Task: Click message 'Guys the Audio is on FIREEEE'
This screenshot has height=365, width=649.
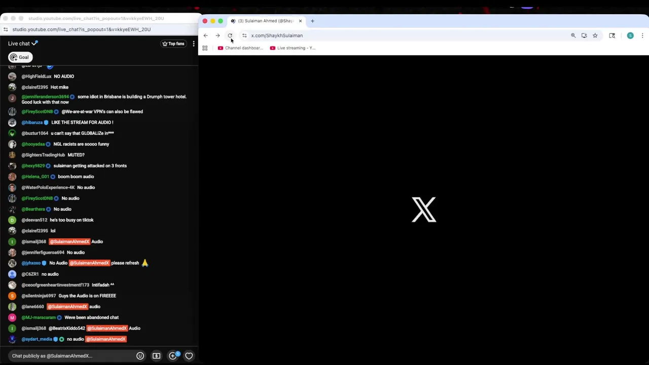Action: (87, 296)
